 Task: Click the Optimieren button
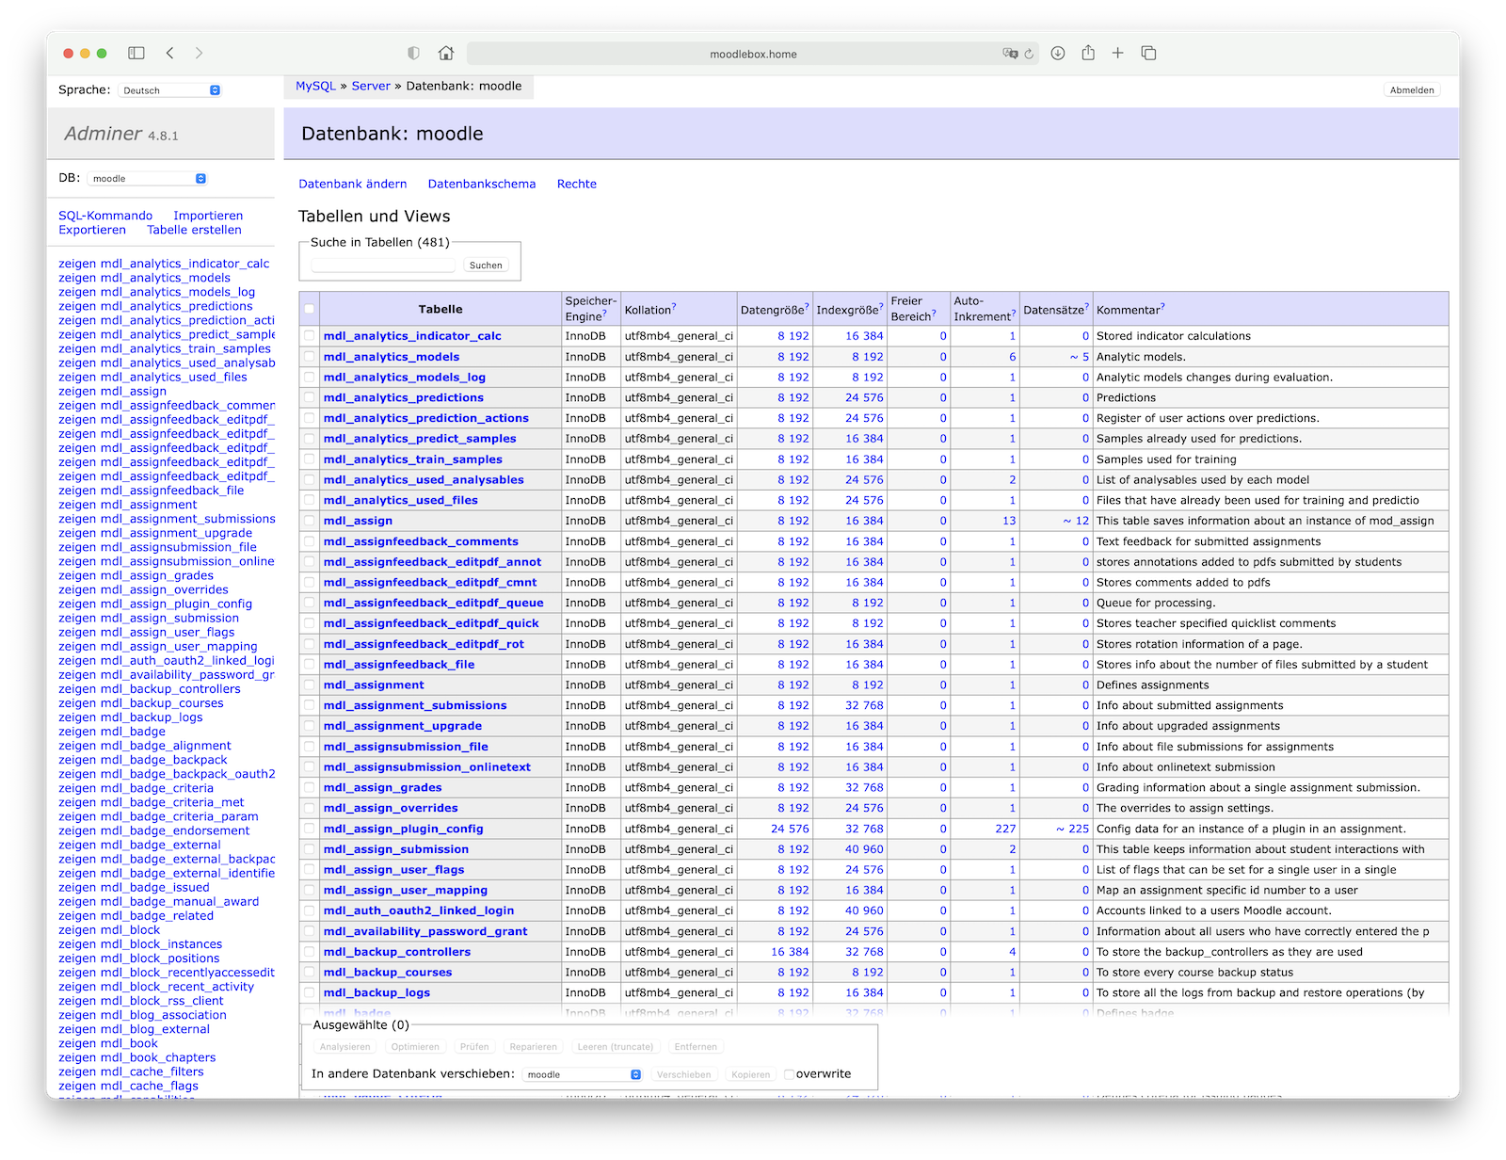coord(415,1047)
